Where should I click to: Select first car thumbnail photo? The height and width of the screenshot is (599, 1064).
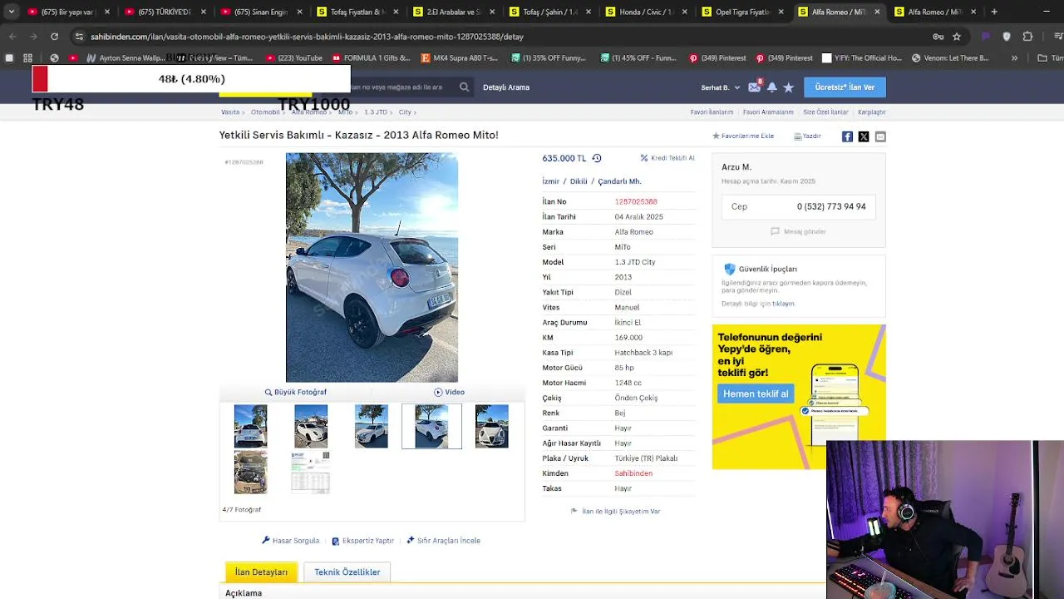(x=250, y=426)
